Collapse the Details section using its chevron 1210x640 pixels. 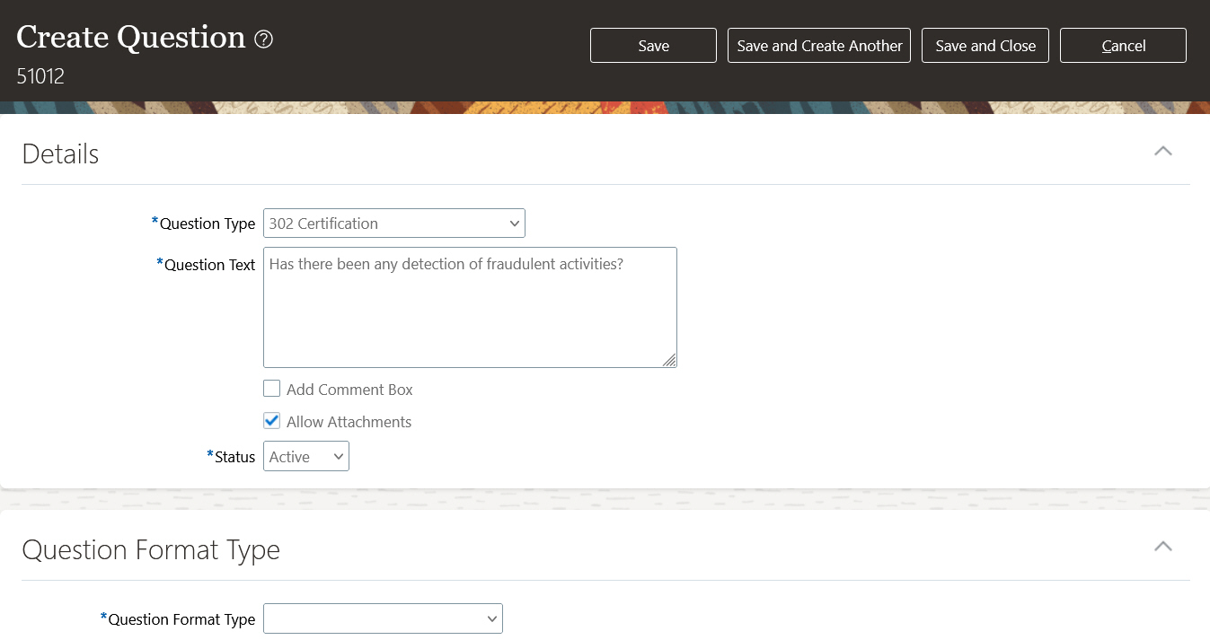pos(1162,151)
